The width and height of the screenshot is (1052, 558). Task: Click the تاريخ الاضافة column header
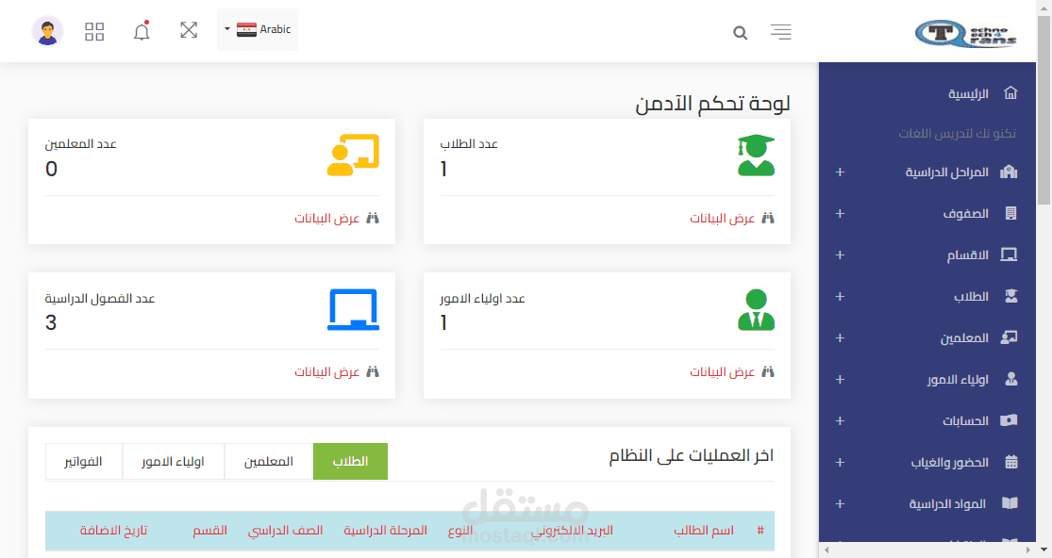(113, 531)
